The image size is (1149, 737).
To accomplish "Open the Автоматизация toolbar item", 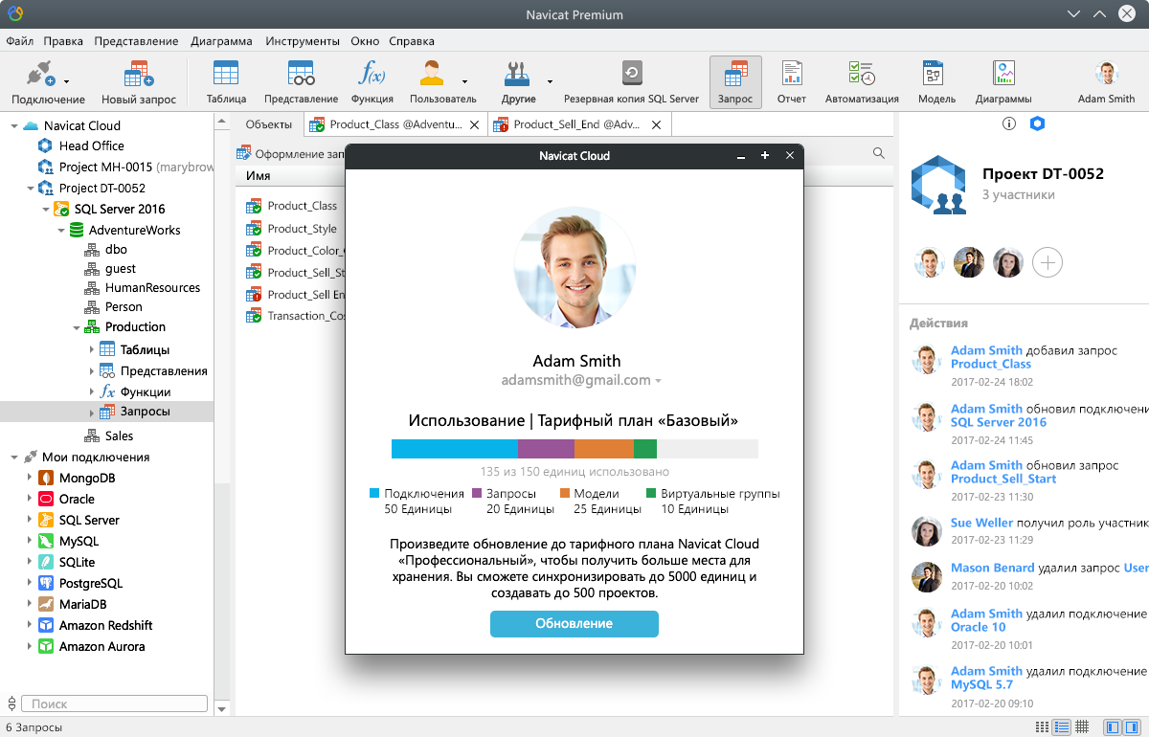I will [x=862, y=82].
